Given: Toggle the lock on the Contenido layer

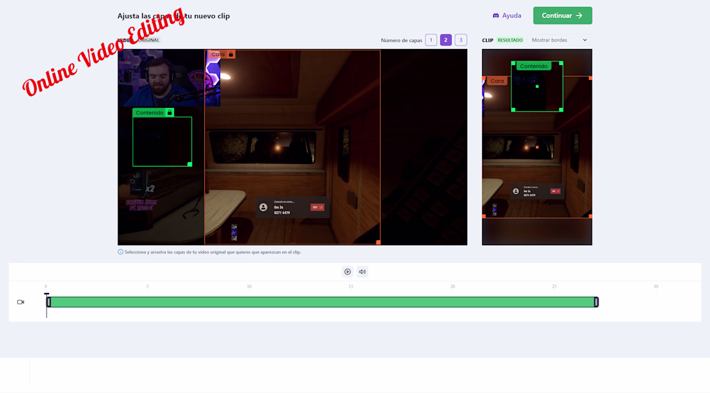Looking at the screenshot, I should (170, 112).
